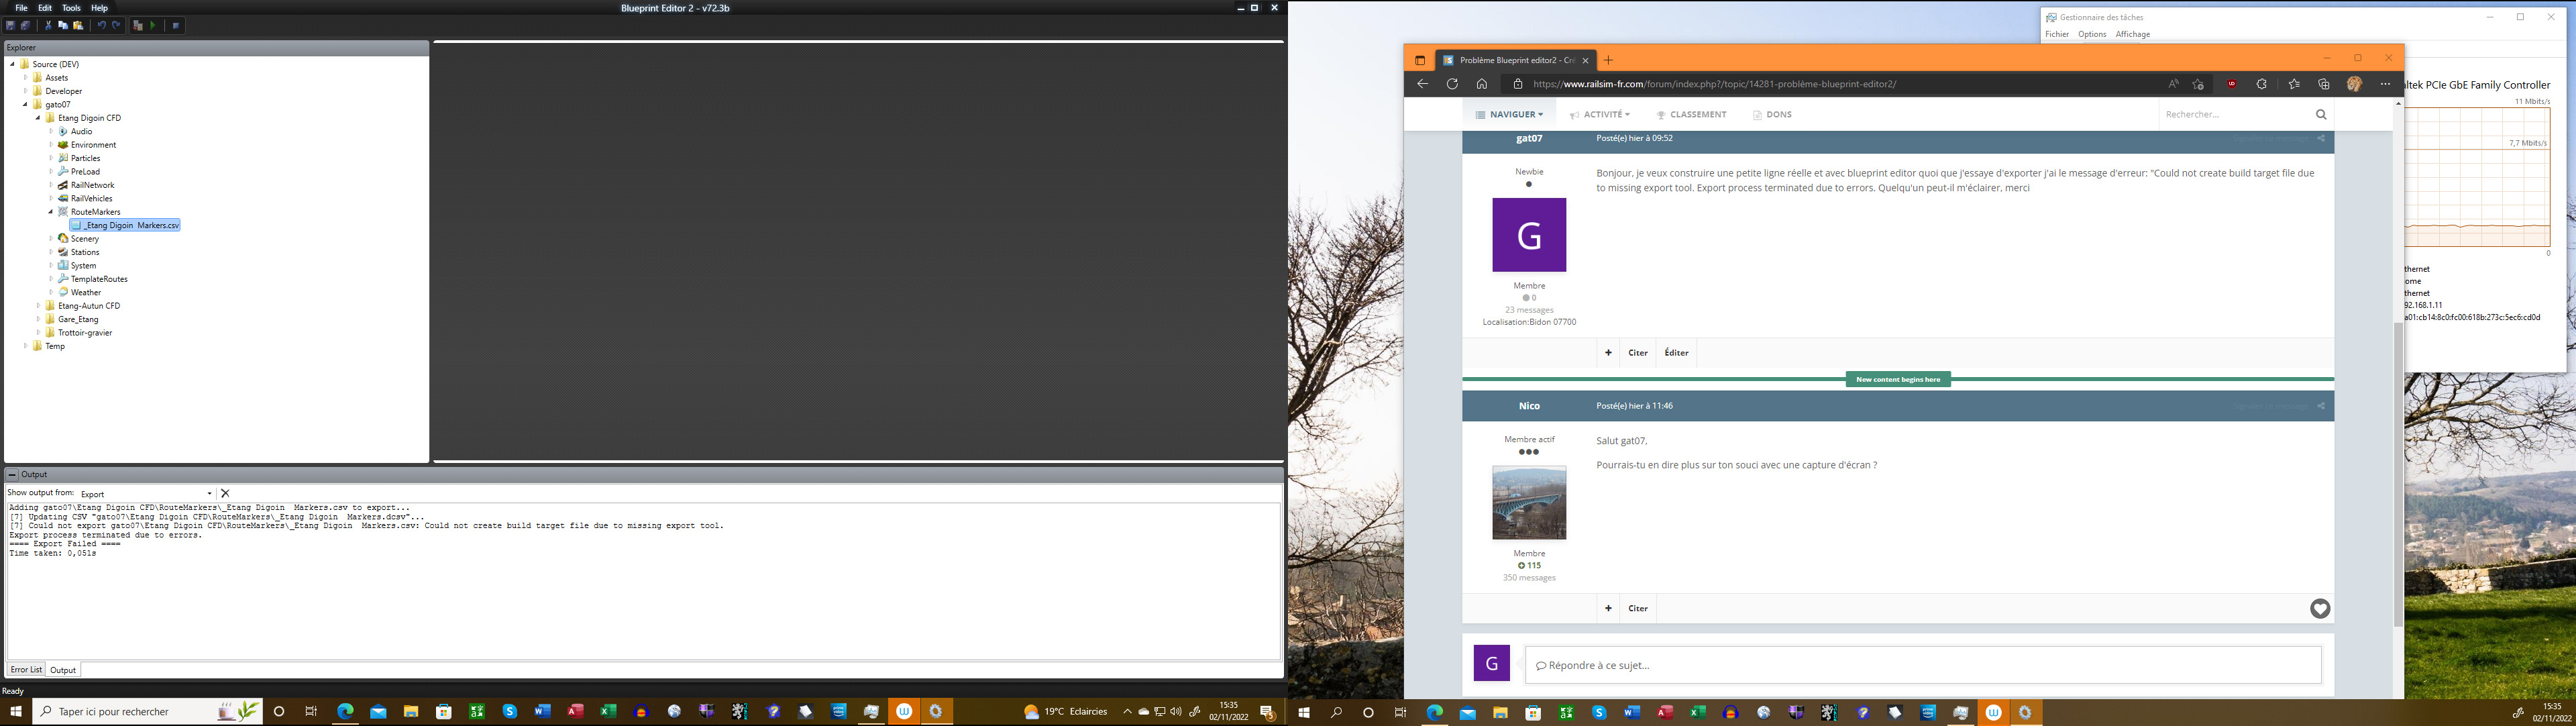Collapse the gato07 folder arrow
Viewport: 2576px width, 726px height.
point(25,104)
